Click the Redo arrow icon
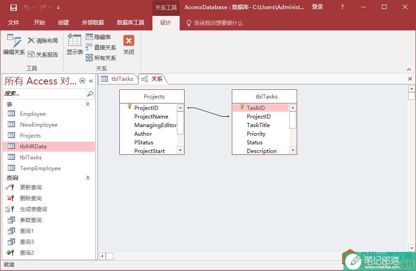 click(43, 7)
